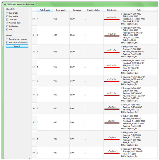Click the Commit button

point(17,46)
